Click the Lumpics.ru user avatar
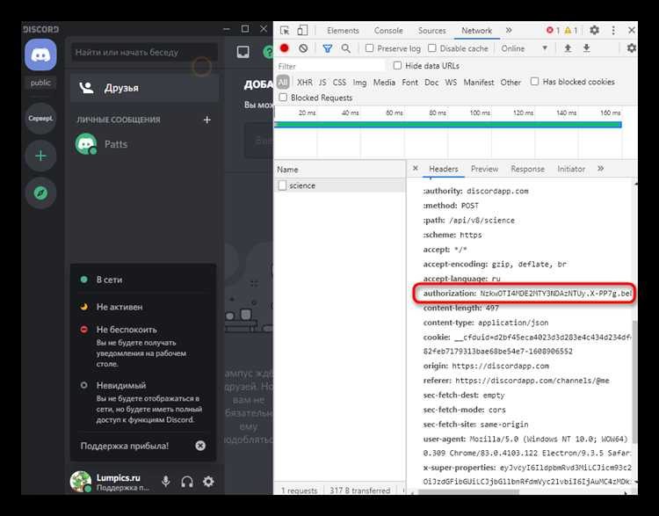Viewport: 659px width, 516px height. coord(80,481)
